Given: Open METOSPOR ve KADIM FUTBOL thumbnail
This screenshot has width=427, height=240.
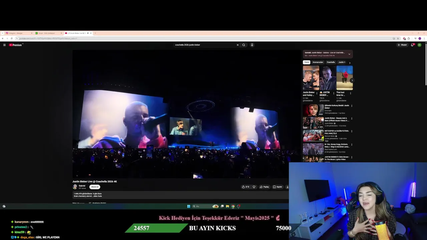Looking at the screenshot, I should [x=313, y=136].
